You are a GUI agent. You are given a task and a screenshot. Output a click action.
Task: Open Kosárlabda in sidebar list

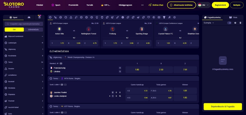coord(24,56)
